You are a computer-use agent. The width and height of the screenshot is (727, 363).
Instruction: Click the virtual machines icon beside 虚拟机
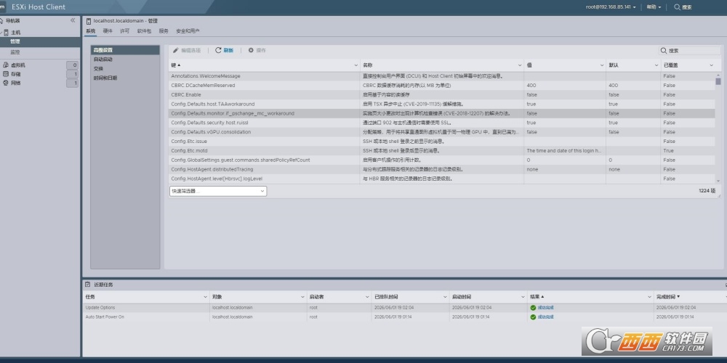[x=6, y=65]
